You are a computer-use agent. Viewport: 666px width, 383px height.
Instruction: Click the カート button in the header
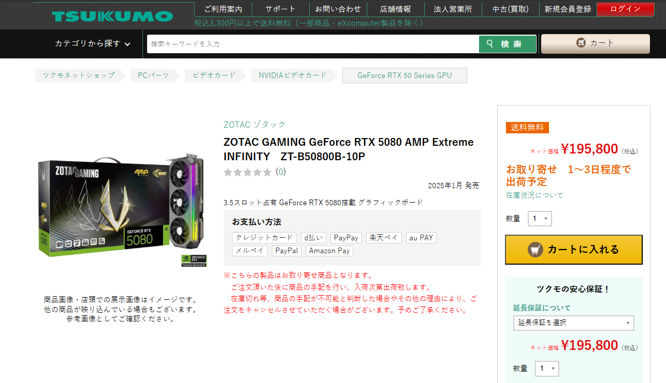click(596, 43)
